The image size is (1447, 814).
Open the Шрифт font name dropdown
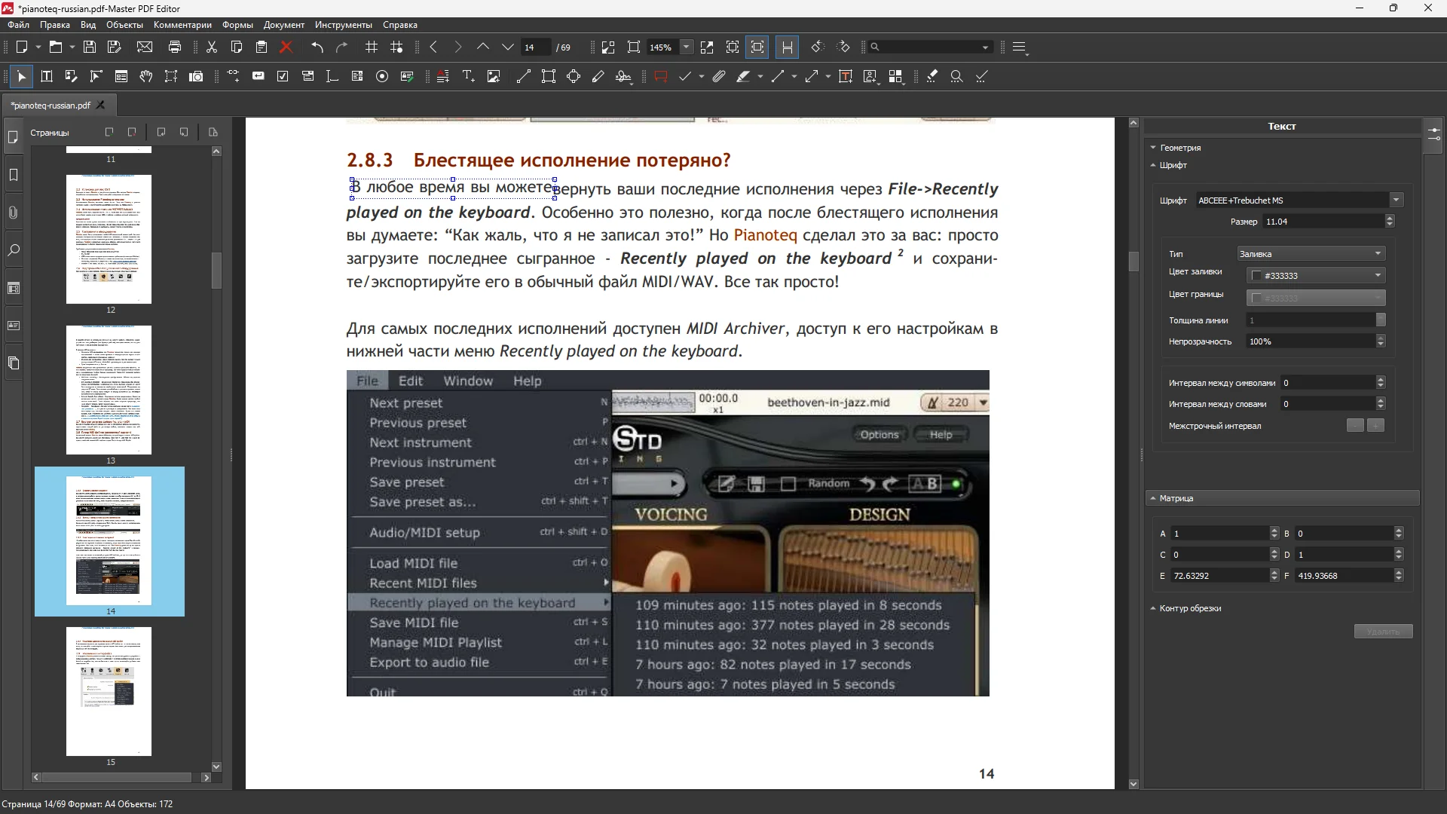[1396, 200]
